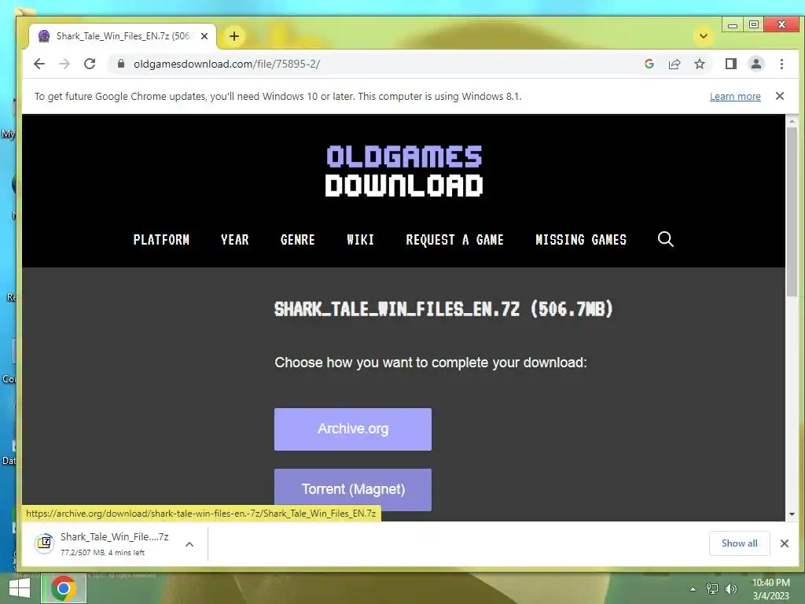
Task: Click Chrome icon in taskbar
Action: click(64, 588)
